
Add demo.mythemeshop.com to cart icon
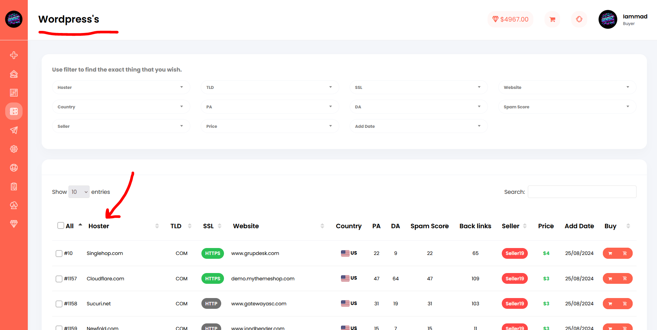pos(625,279)
